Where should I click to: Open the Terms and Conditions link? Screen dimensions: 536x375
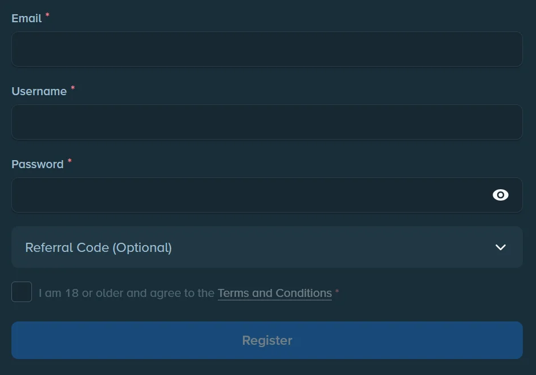(274, 293)
